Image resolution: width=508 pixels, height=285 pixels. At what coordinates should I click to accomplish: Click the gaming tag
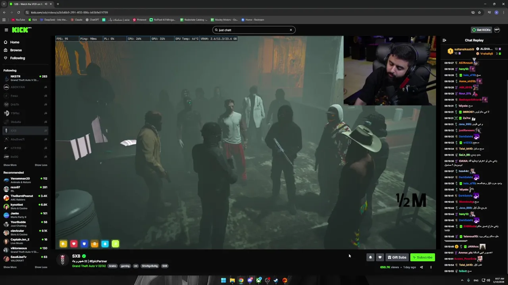(125, 266)
